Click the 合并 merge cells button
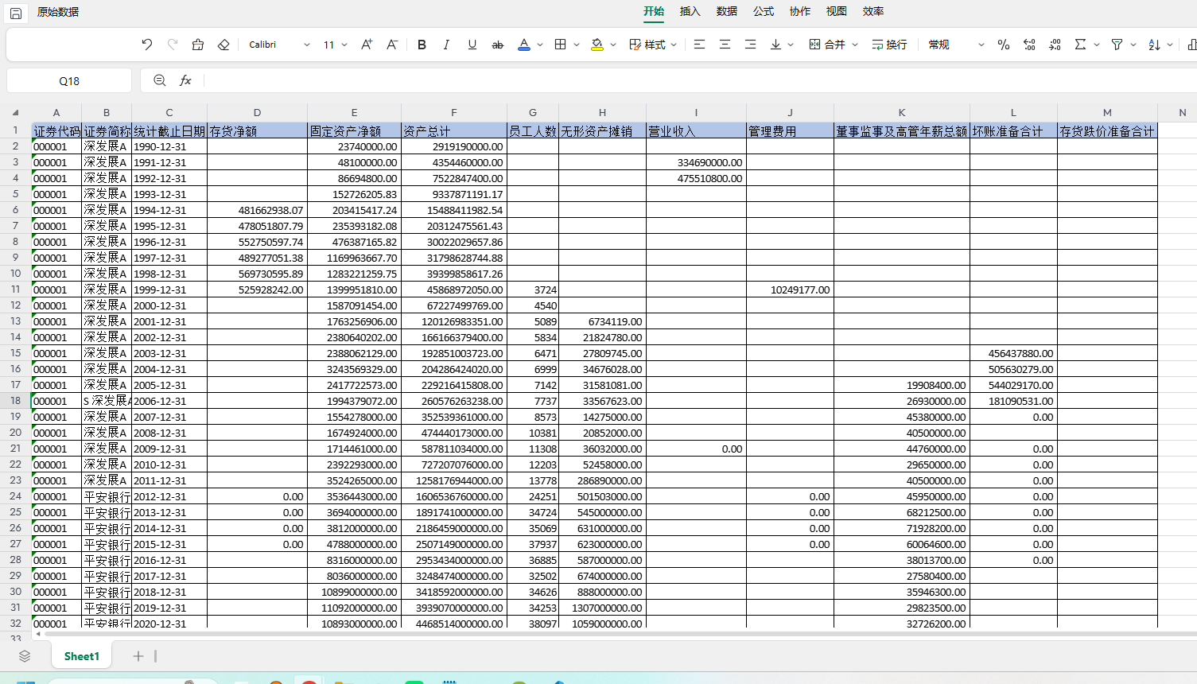 click(x=827, y=45)
